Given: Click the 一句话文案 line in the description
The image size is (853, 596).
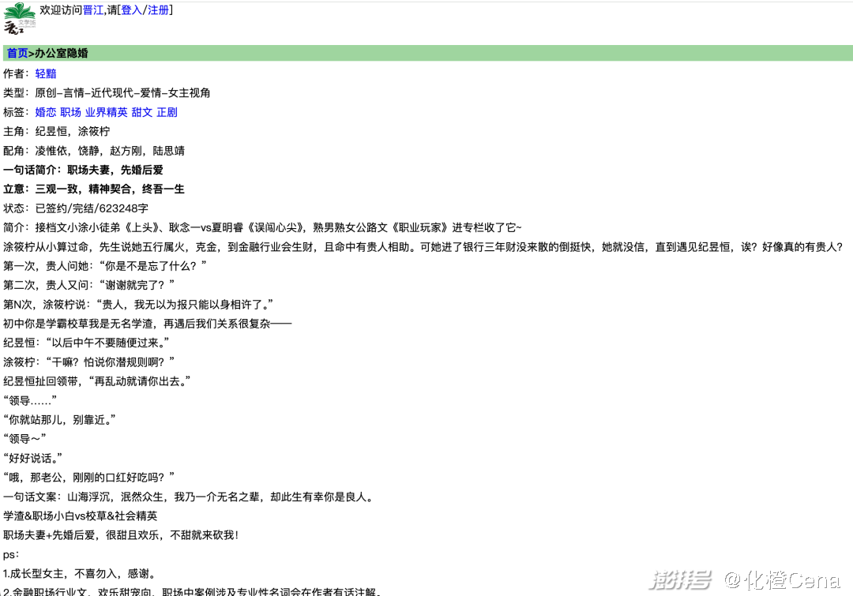Looking at the screenshot, I should click(x=188, y=497).
